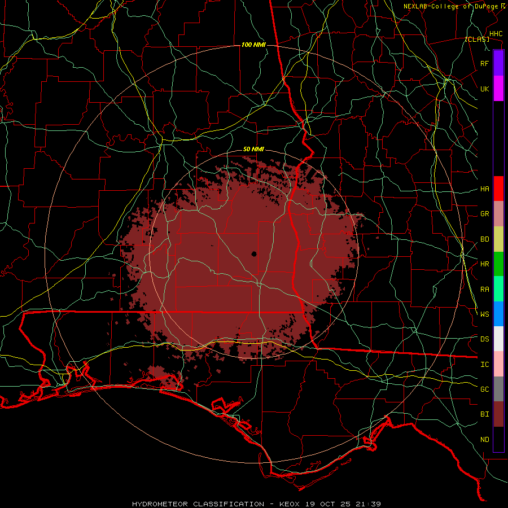Click the DS legend label
The width and height of the screenshot is (508, 508).
(x=484, y=339)
